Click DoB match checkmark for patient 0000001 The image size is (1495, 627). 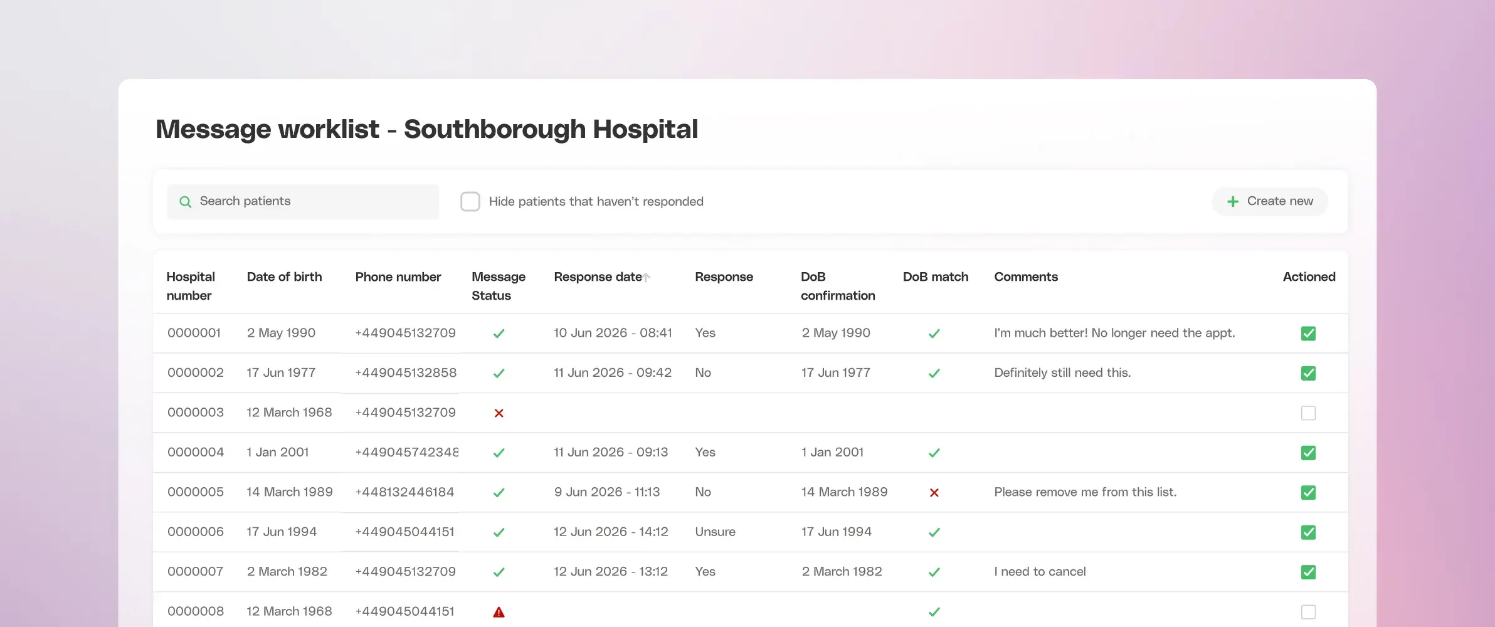(934, 334)
